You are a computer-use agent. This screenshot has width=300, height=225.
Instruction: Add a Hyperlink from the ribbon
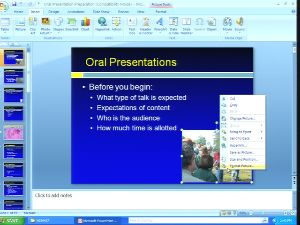point(102,24)
